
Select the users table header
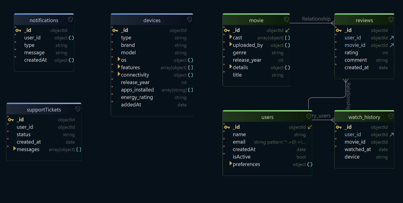point(267,116)
